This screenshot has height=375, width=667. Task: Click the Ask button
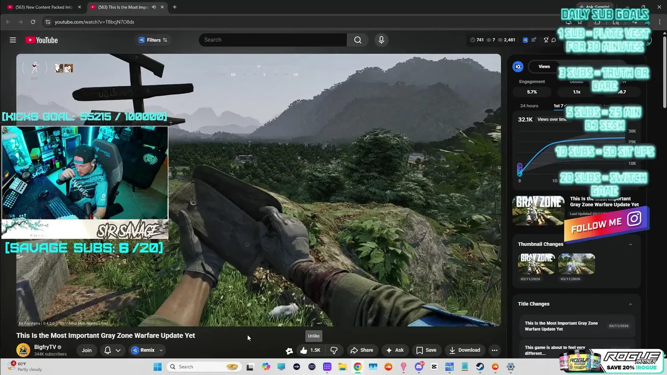click(x=394, y=350)
